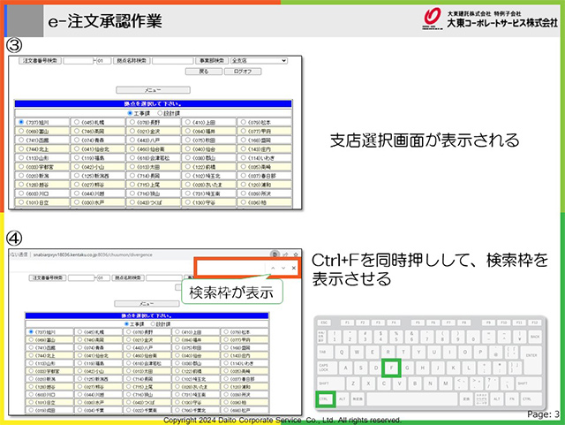Click the highlighted F key on keyboard
This screenshot has width=565, height=425.
tap(393, 367)
